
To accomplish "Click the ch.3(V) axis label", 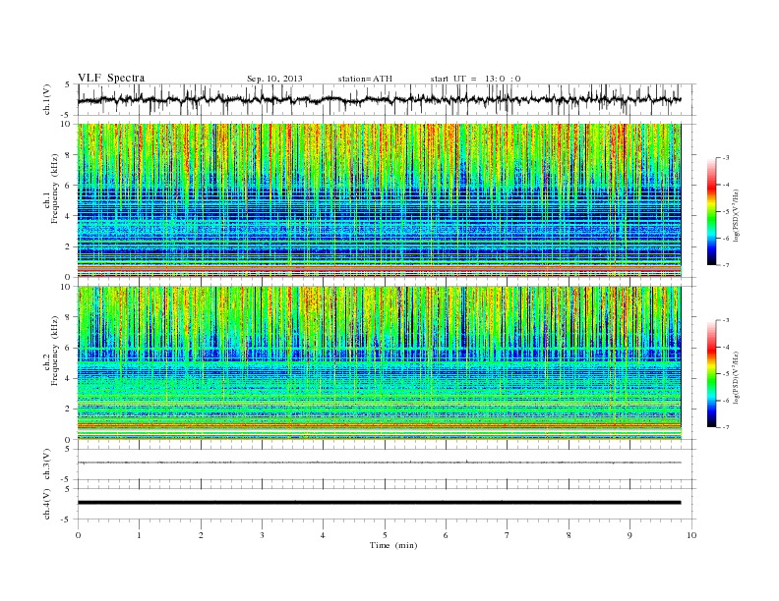I will (46, 464).
